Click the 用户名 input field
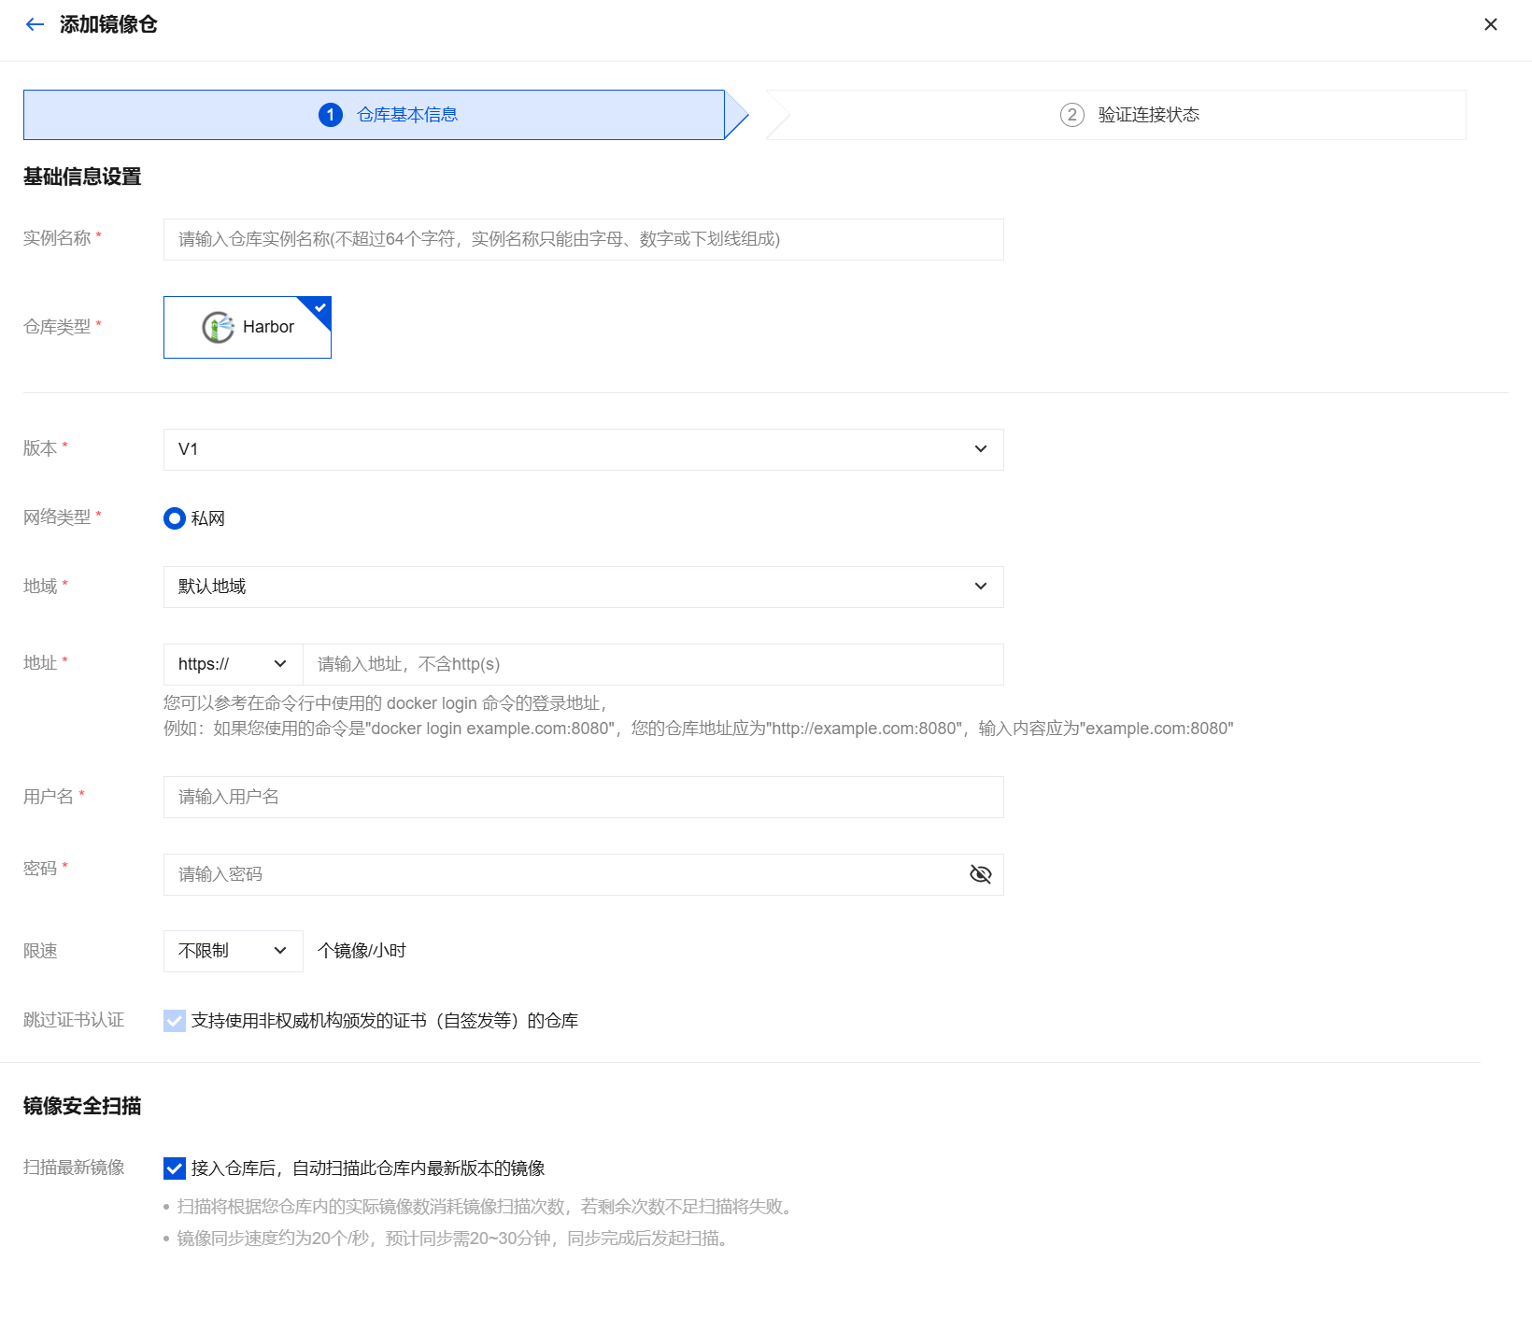 [583, 797]
